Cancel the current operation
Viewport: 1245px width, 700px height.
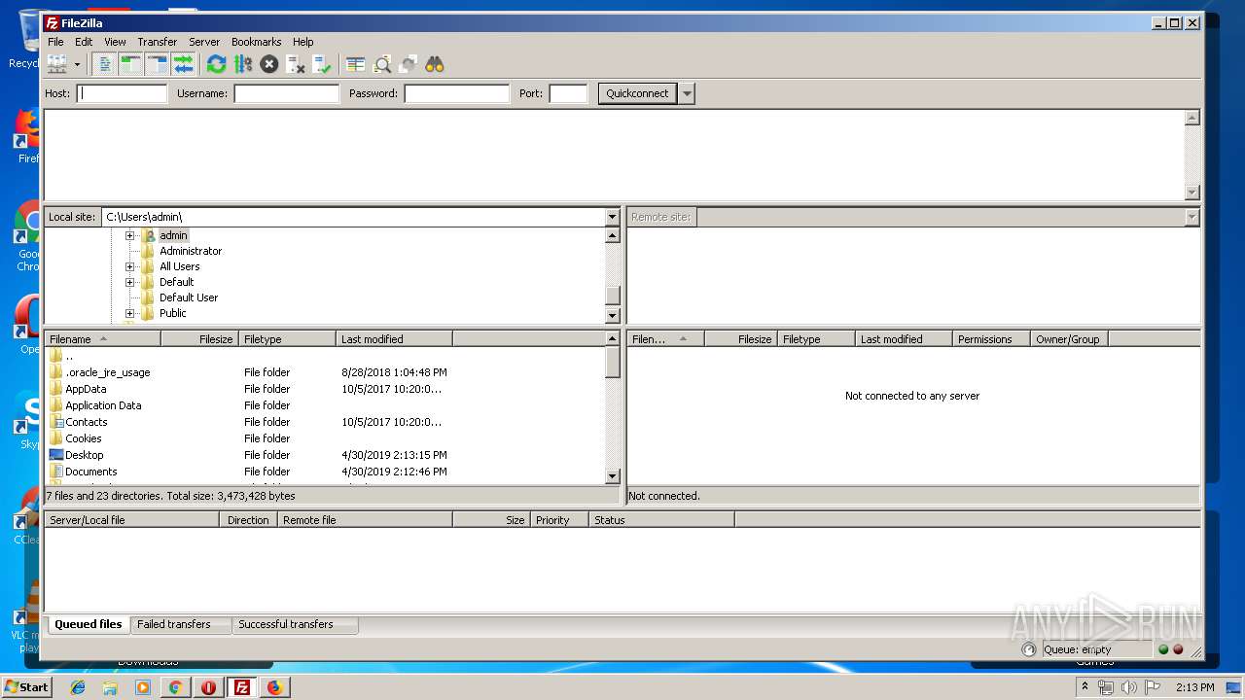coord(269,64)
